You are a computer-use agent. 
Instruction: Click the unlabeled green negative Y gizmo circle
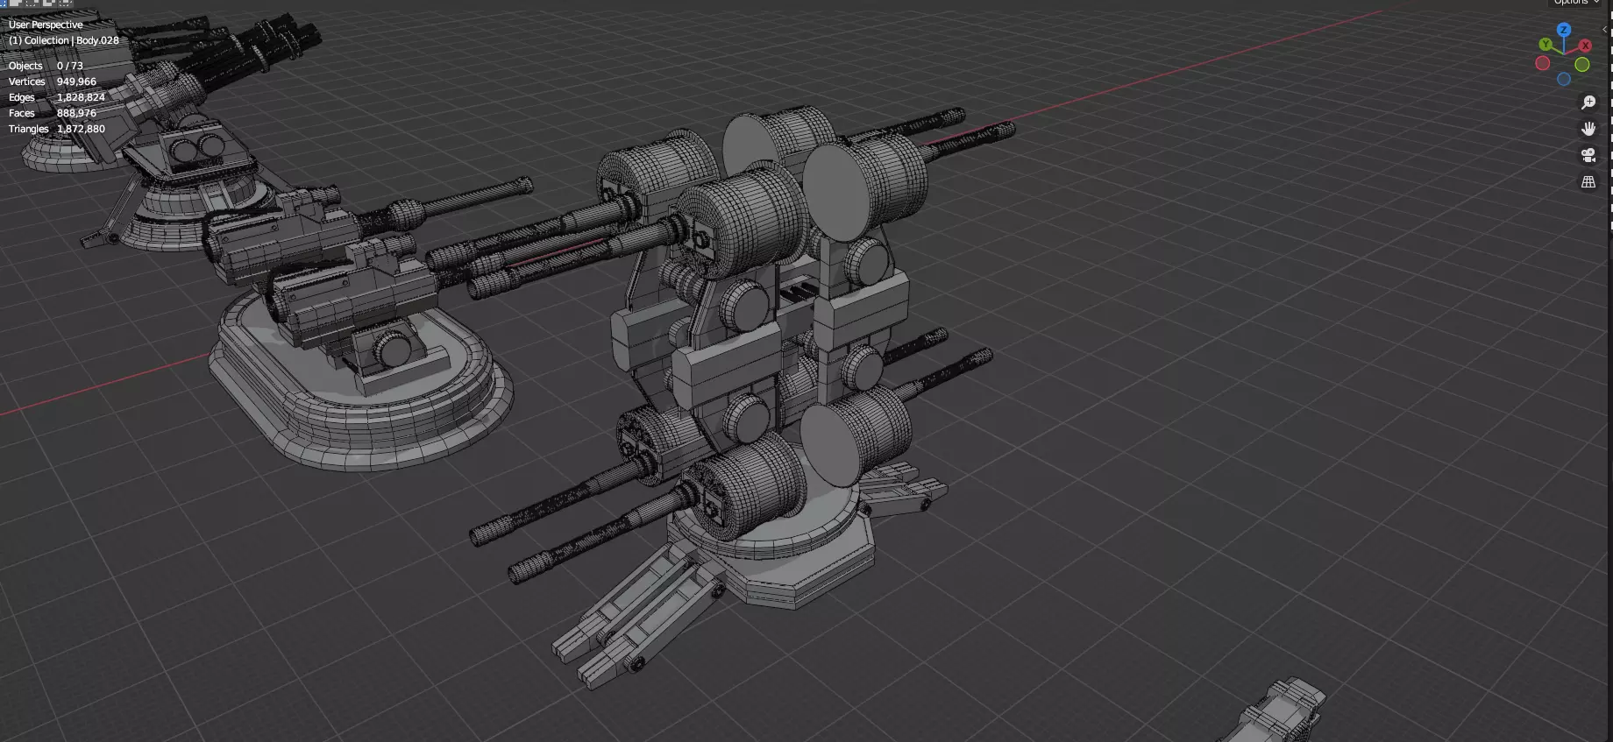[x=1582, y=65]
